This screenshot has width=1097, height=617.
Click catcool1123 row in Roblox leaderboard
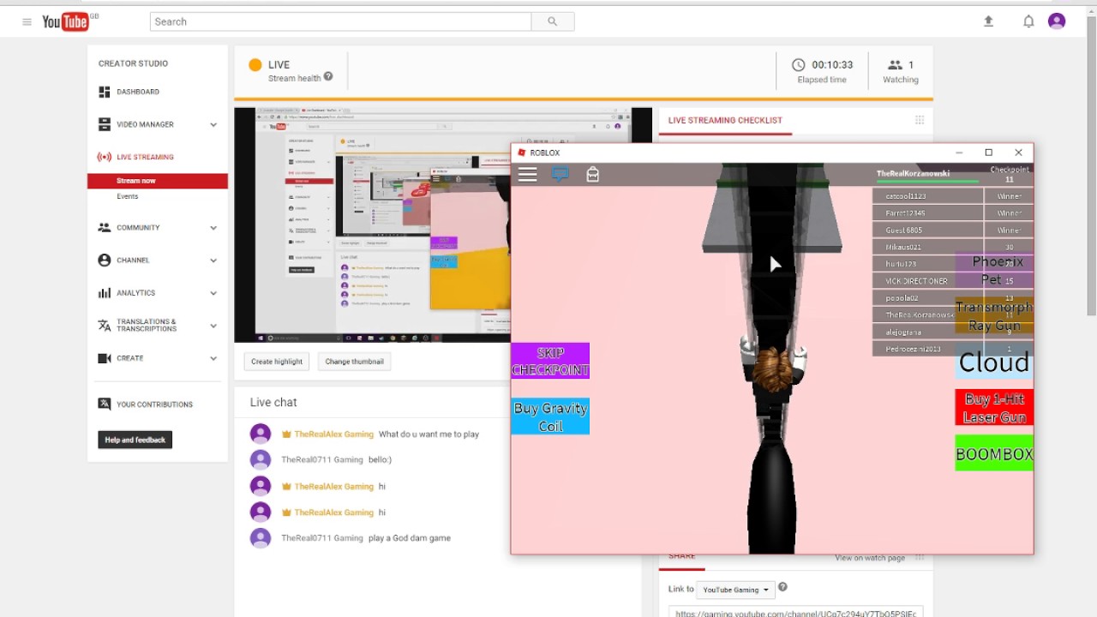(953, 196)
